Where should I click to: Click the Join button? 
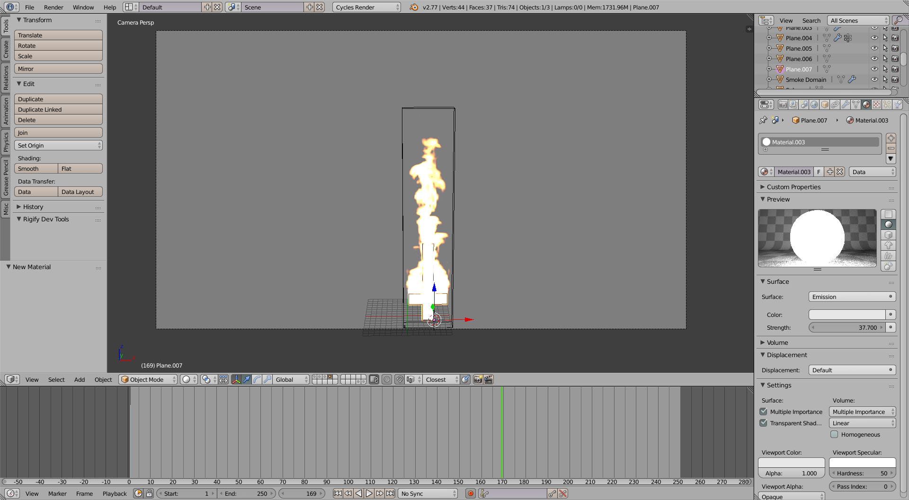click(58, 132)
